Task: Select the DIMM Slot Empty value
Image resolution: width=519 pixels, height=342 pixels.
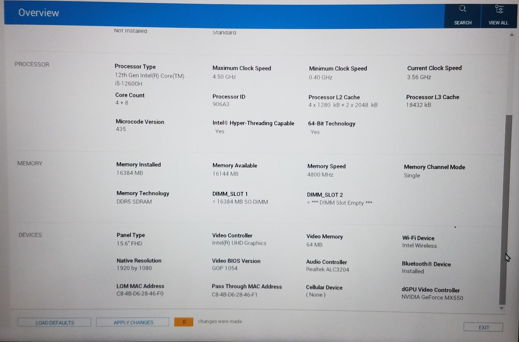Action: [339, 203]
